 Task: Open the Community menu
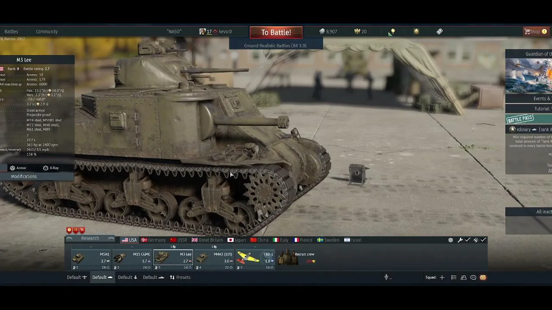click(47, 31)
